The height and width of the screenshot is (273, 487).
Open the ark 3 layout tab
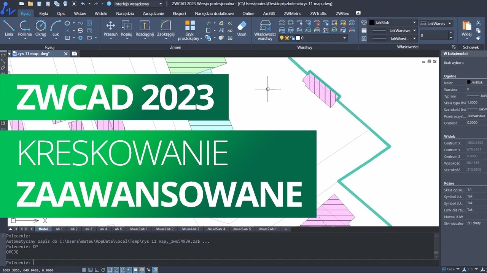89,229
